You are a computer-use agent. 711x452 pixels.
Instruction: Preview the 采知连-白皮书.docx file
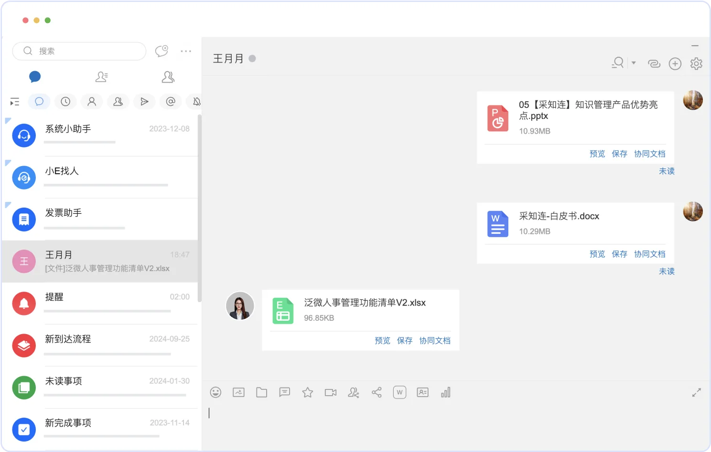597,254
